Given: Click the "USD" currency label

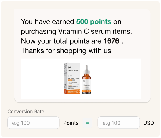Looking at the screenshot, I should pos(148,123).
